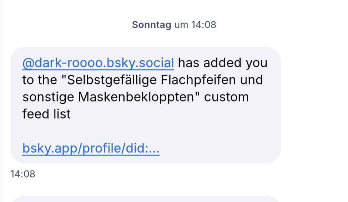Click the word "custom" in the message
This screenshot has width=348, height=202.
(226, 97)
